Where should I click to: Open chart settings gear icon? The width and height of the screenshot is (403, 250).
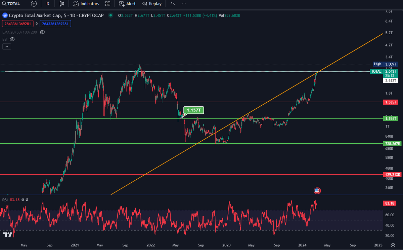[393, 245]
